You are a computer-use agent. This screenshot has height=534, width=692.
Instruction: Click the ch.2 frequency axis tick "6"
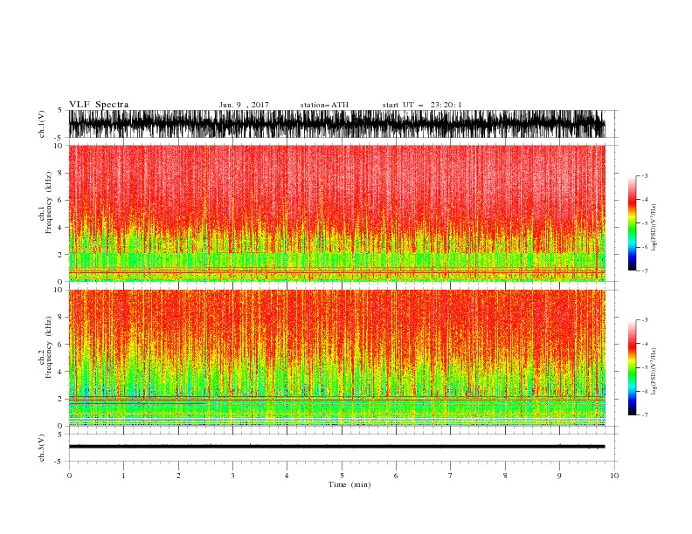pos(61,345)
